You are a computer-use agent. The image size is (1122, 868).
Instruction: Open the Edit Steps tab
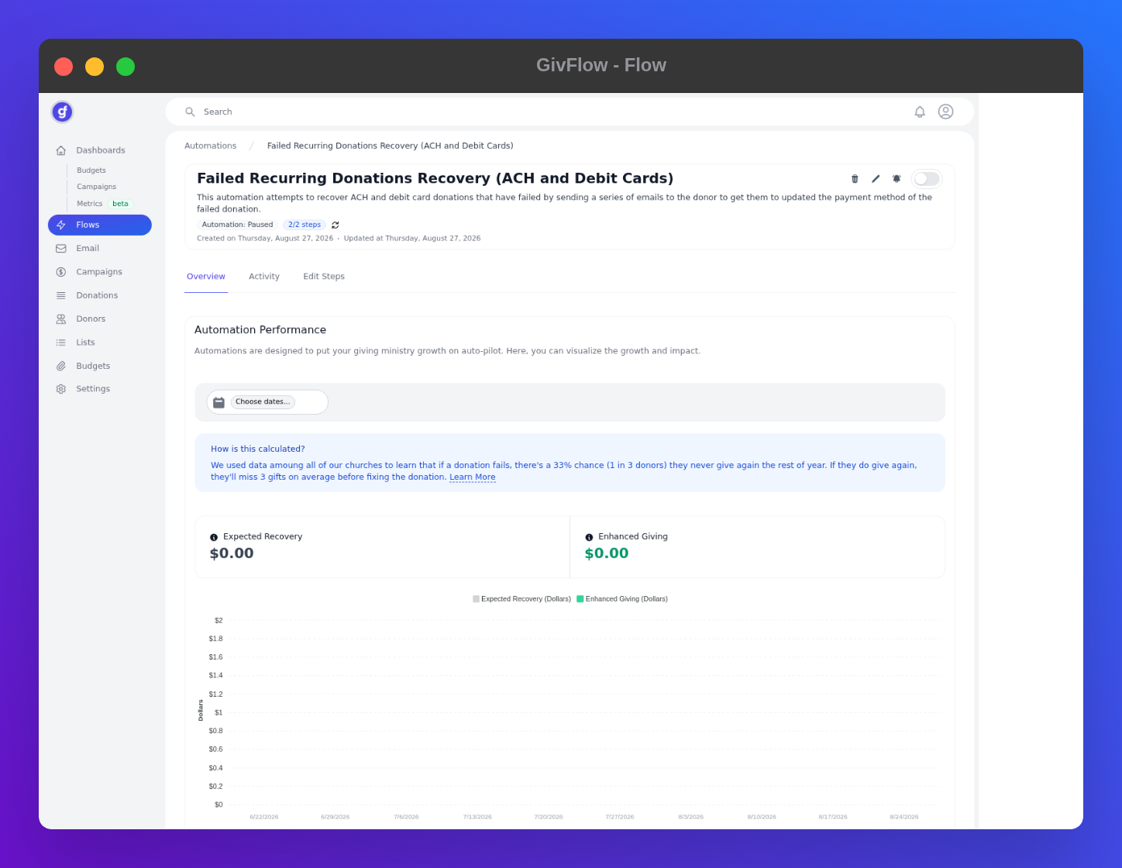tap(324, 277)
